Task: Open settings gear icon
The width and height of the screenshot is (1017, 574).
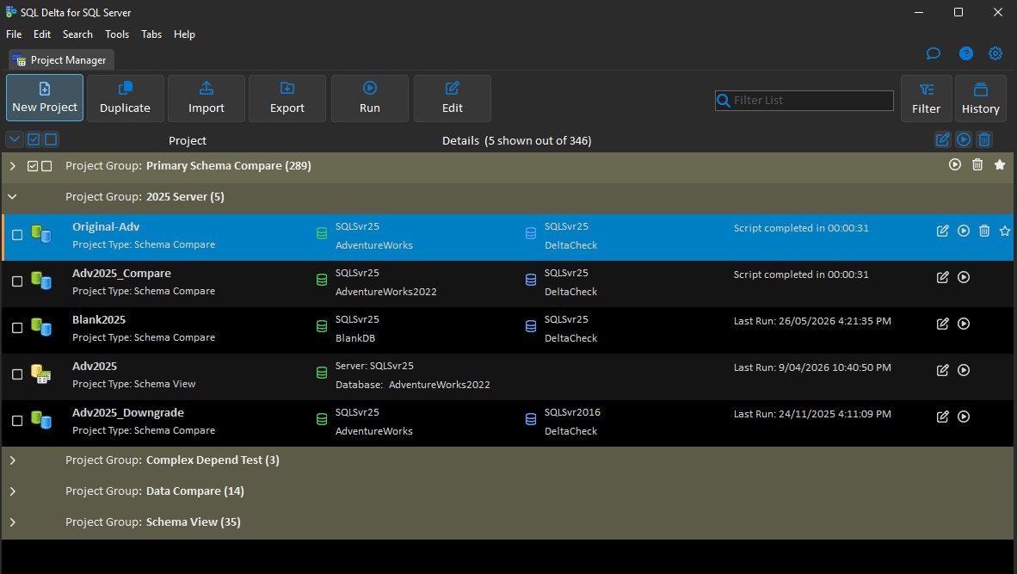Action: pyautogui.click(x=995, y=54)
